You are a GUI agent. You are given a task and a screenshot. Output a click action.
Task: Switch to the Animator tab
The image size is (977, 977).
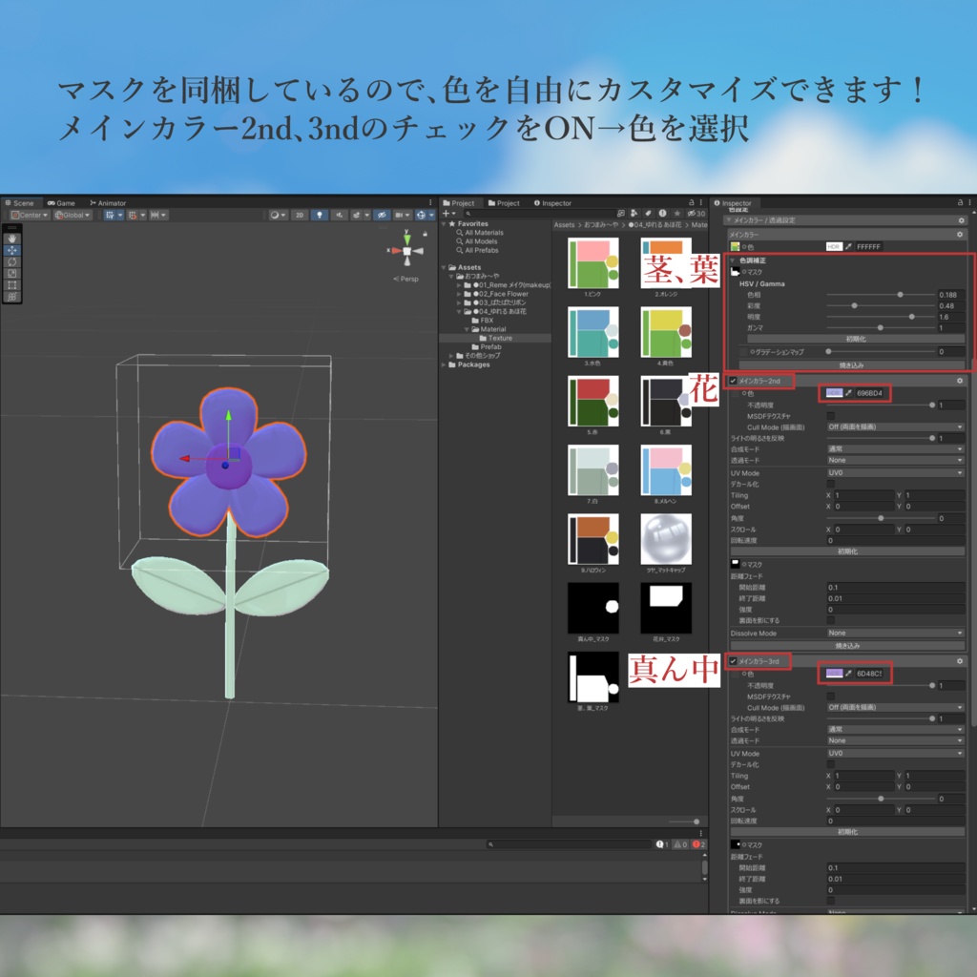coord(108,203)
